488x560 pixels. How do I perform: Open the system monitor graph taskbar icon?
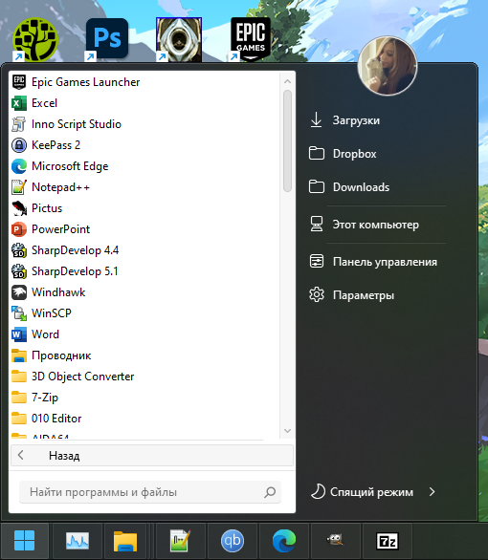click(78, 541)
